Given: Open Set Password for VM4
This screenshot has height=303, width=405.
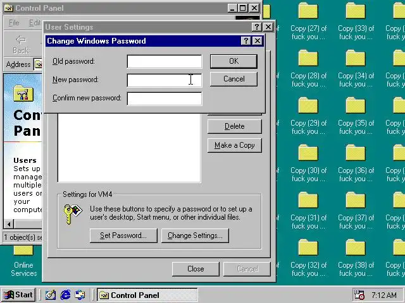Looking at the screenshot, I should [123, 235].
